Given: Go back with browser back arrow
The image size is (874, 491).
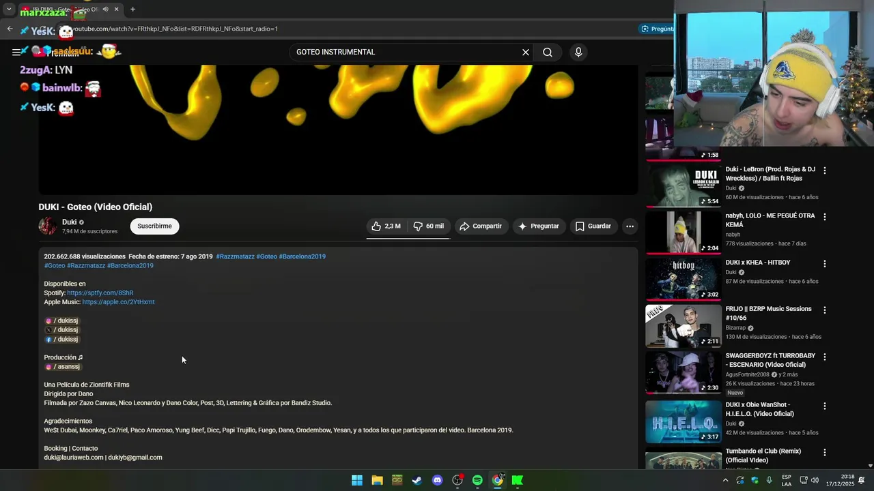Looking at the screenshot, I should coord(10,29).
